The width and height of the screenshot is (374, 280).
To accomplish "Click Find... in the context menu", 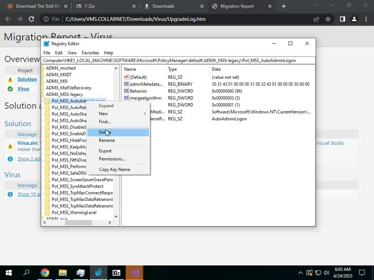I will 118,122.
